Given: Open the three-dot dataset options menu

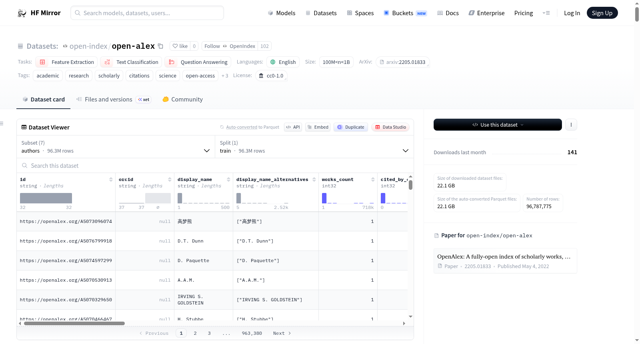Looking at the screenshot, I should [571, 125].
